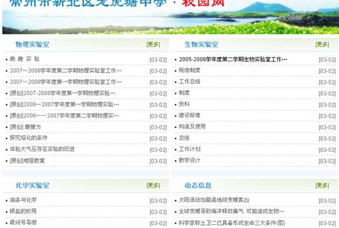Open 科学家称土卫二已具备形成生命三大条件 article

(232, 223)
